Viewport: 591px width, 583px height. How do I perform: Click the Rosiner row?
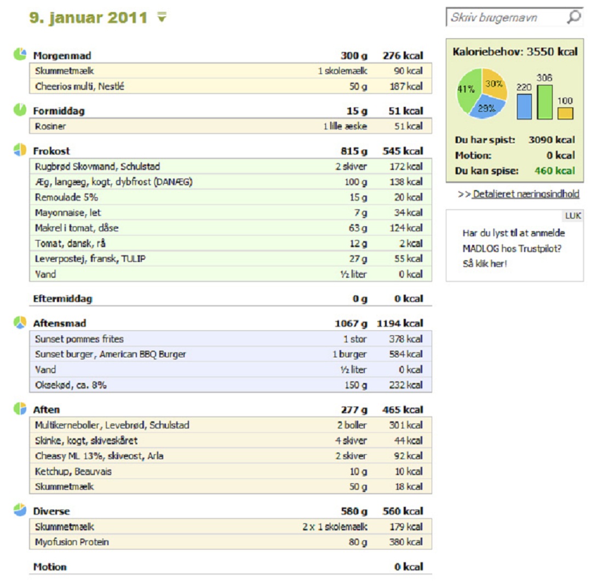coord(231,127)
